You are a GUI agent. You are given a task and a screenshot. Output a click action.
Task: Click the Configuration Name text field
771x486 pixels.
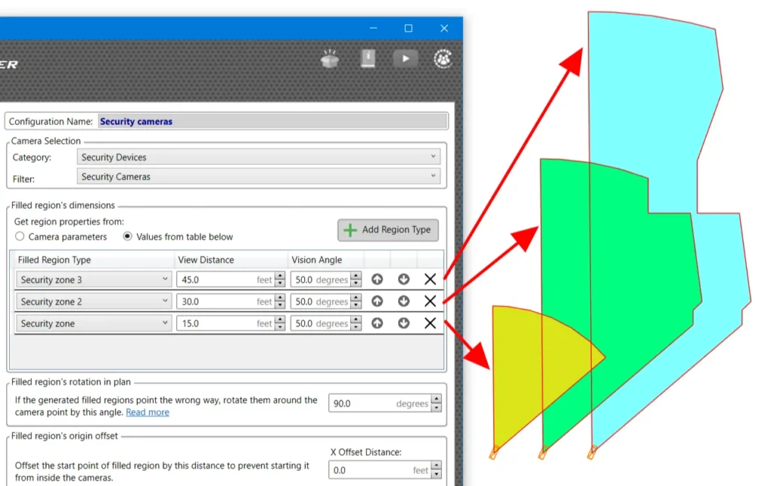tap(272, 121)
